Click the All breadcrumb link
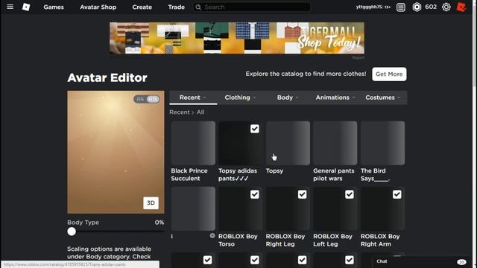This screenshot has width=477, height=268. [200, 112]
